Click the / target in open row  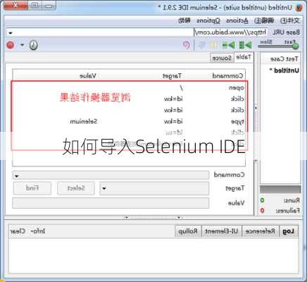182,88
